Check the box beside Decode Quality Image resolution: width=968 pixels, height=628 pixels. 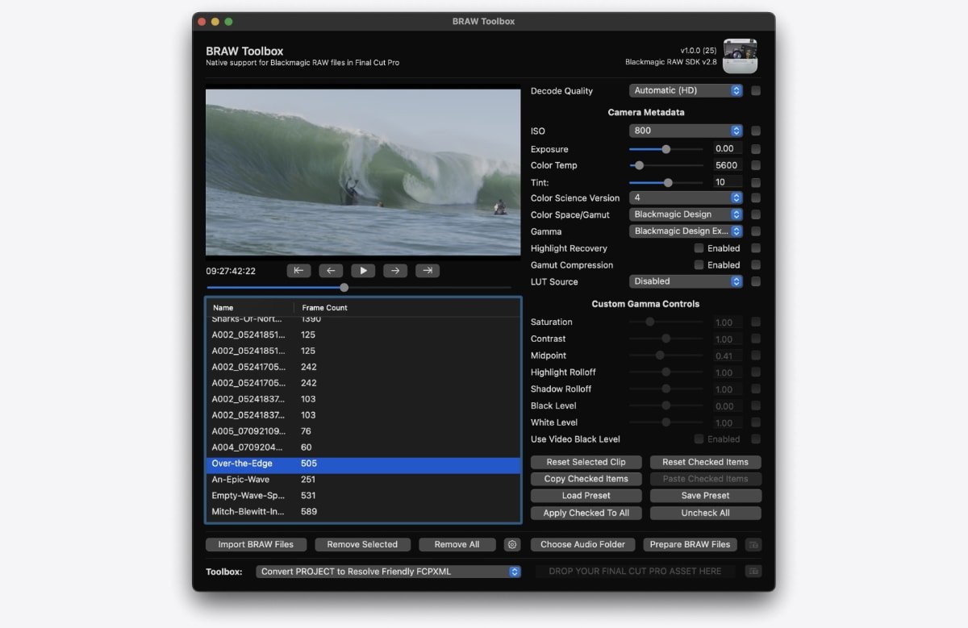[756, 91]
